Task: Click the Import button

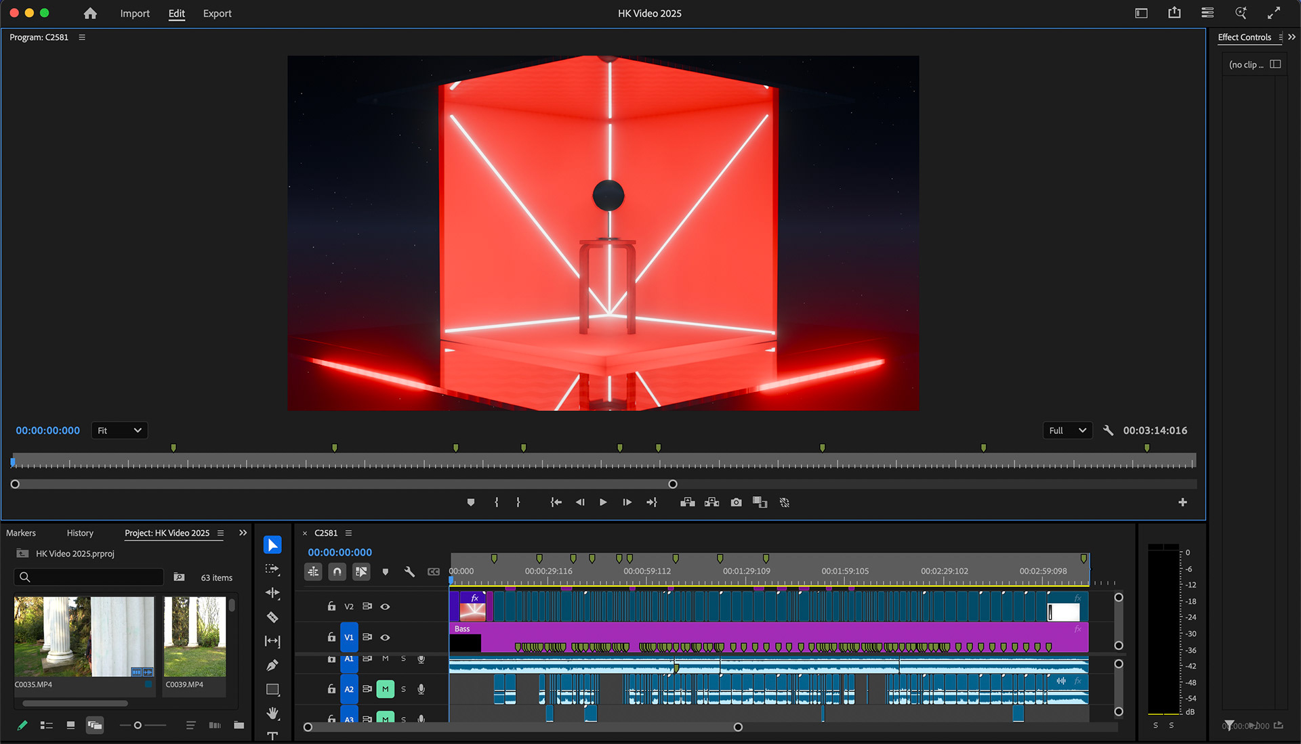Action: 135,14
